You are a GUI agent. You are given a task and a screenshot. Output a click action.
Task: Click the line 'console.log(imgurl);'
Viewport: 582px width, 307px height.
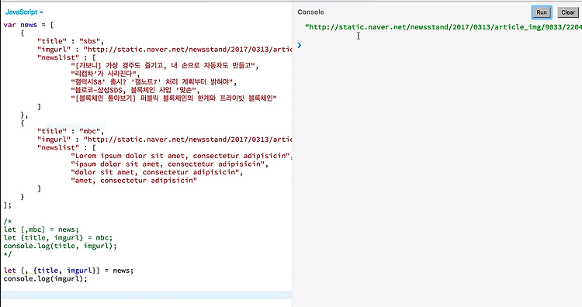point(45,278)
